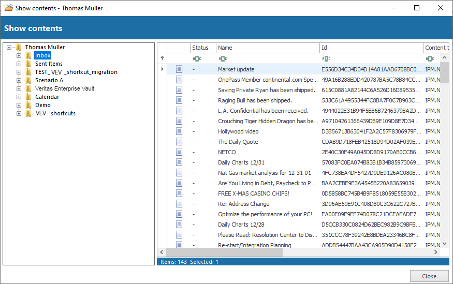Click the message icon beside Market update
The image size is (453, 284).
tap(179, 69)
